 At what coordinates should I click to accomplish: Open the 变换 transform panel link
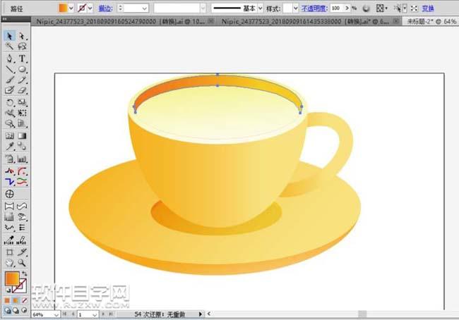[x=428, y=8]
